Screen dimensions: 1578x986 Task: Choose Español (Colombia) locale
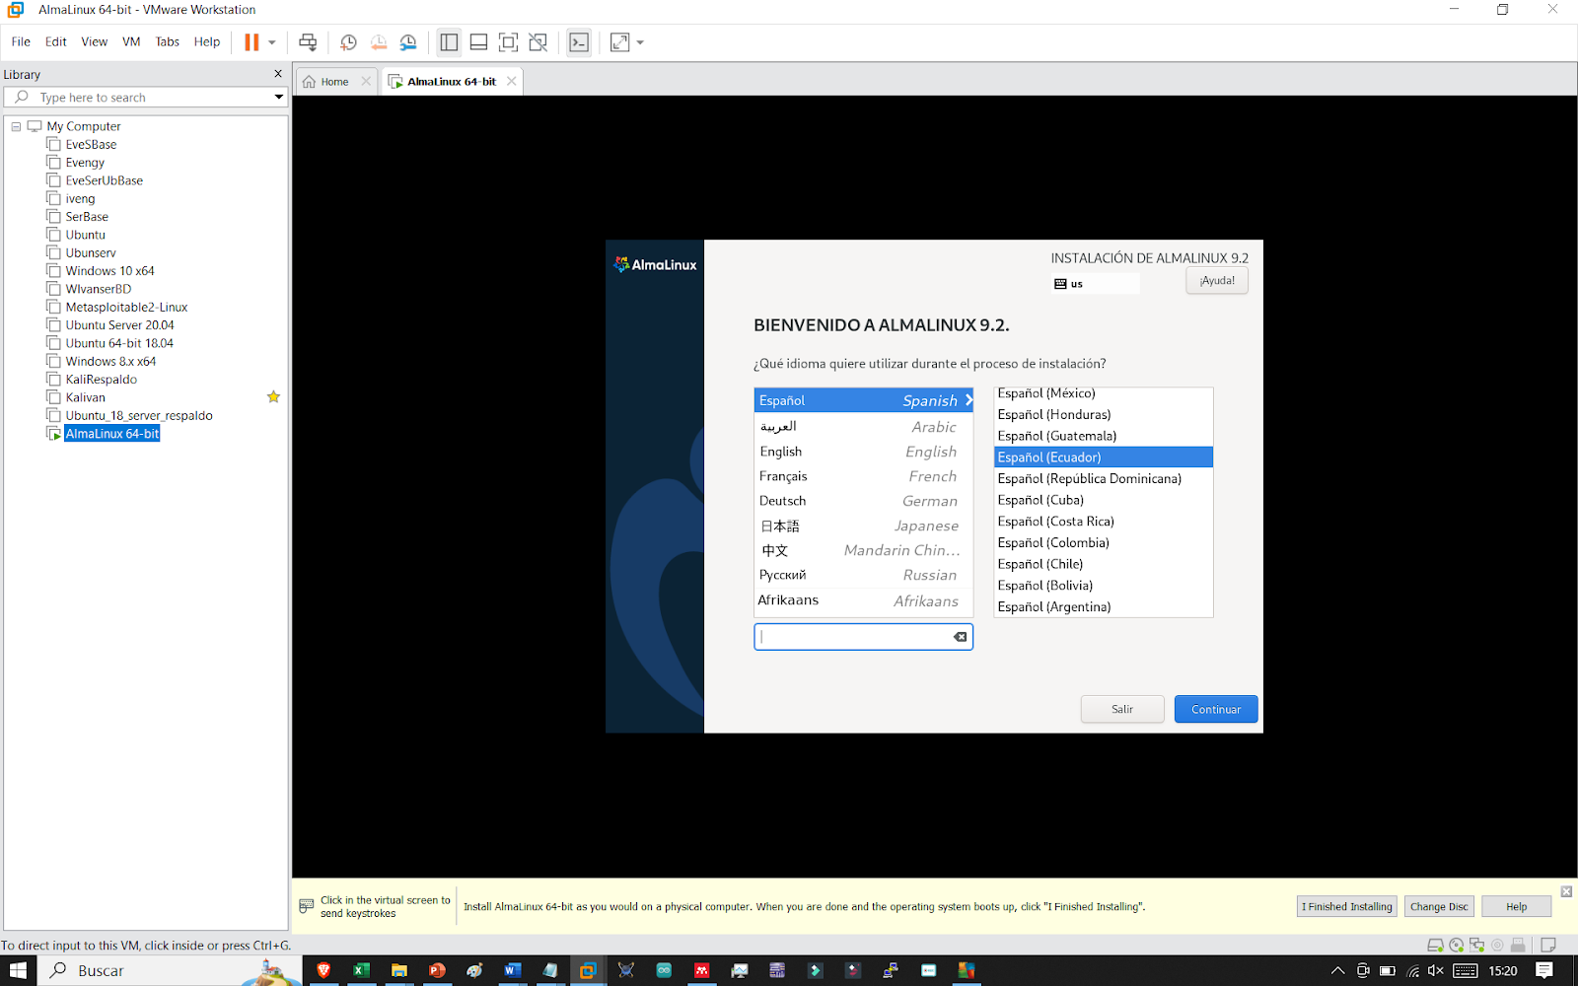1104,542
